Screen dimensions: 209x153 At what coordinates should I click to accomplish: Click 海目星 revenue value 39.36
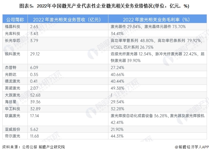(35, 102)
